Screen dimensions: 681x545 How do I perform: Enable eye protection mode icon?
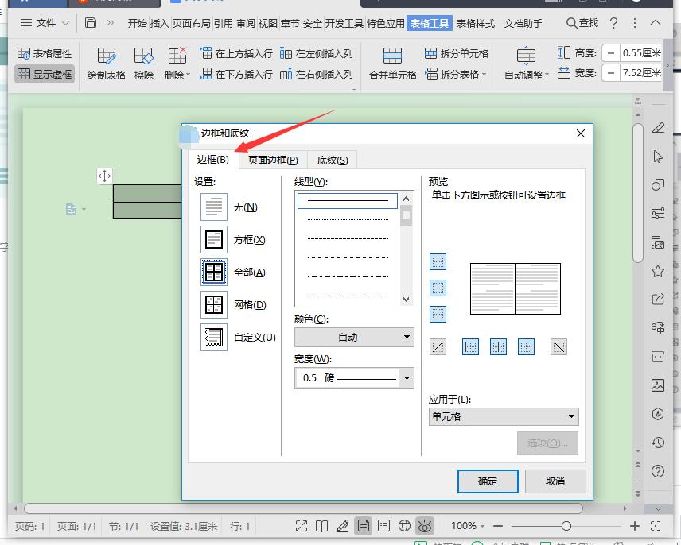coord(424,526)
